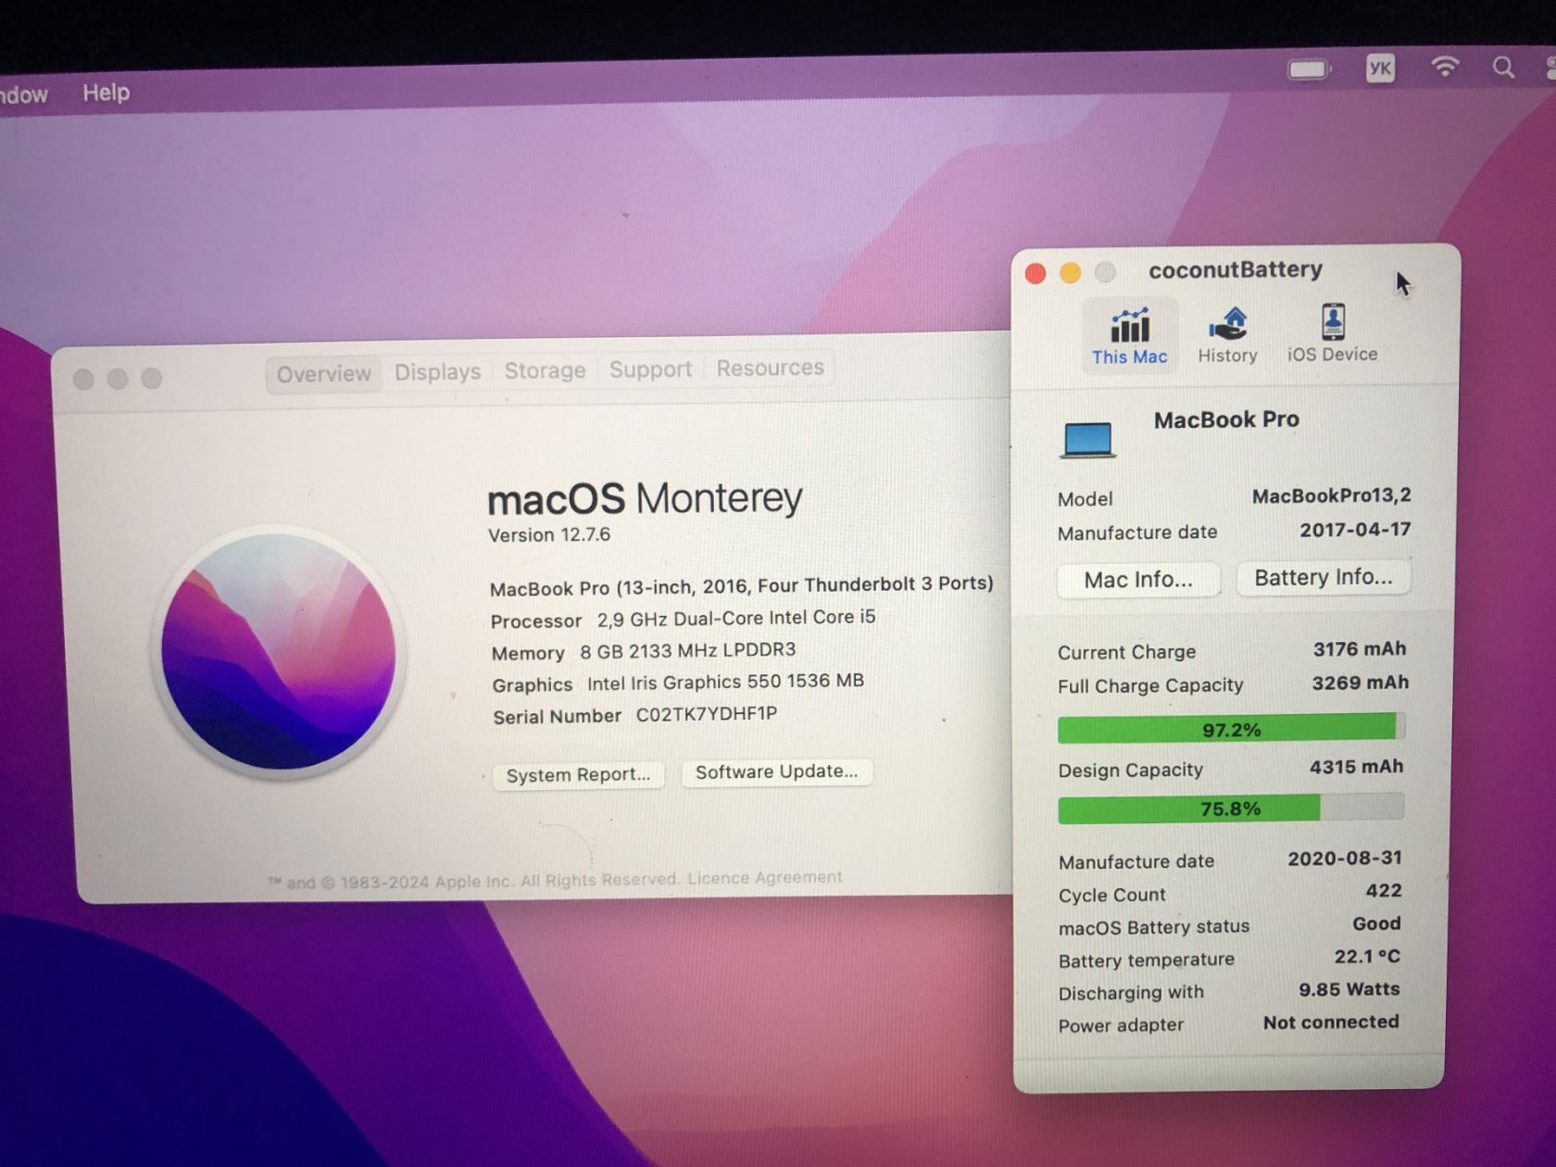Screen dimensions: 1556x1167
Task: Open the Support tab
Action: (x=650, y=370)
